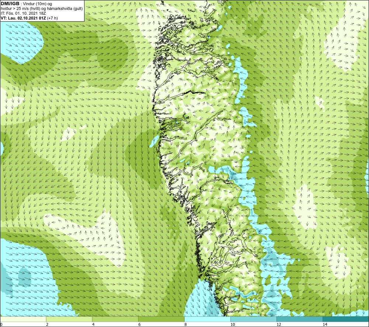Select the 10–12 m/s cyan swatch
369x327 pixels.
[254, 319]
